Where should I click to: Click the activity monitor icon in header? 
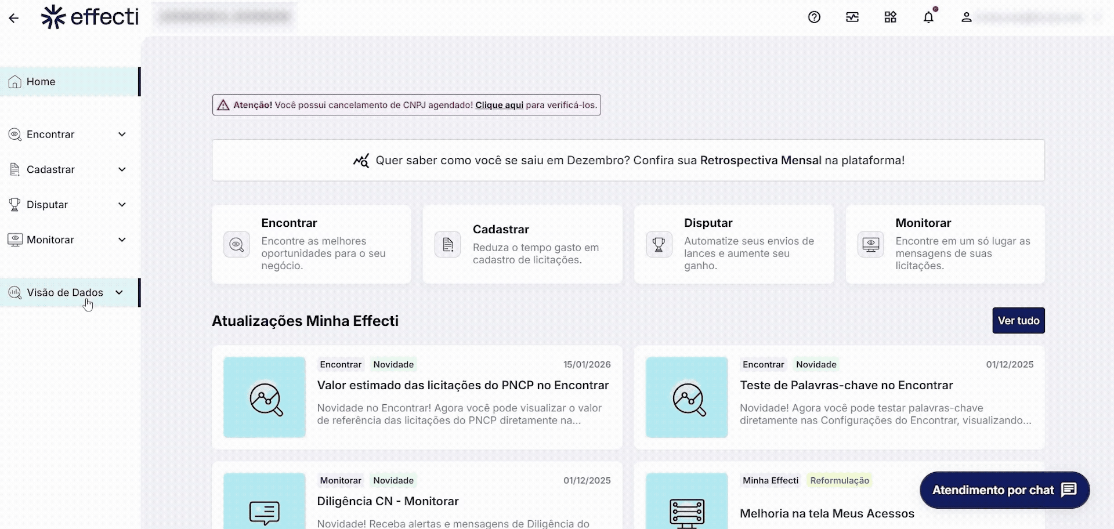[x=852, y=17]
